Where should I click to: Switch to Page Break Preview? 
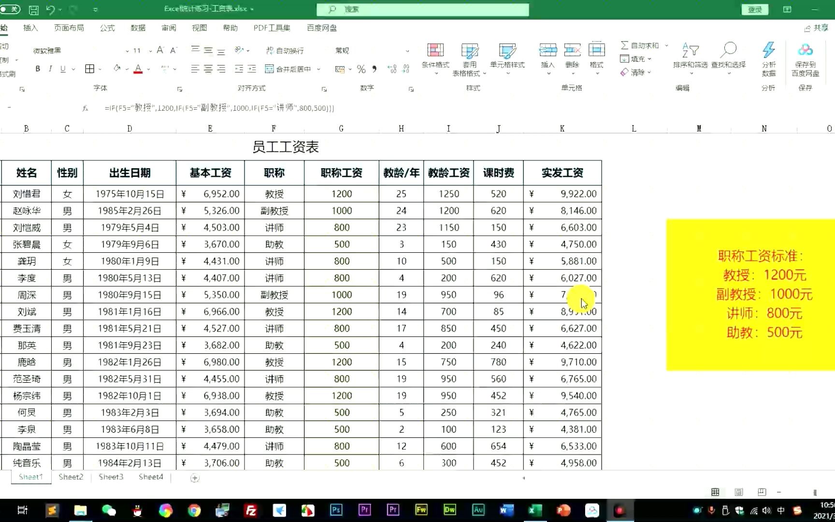tap(762, 492)
